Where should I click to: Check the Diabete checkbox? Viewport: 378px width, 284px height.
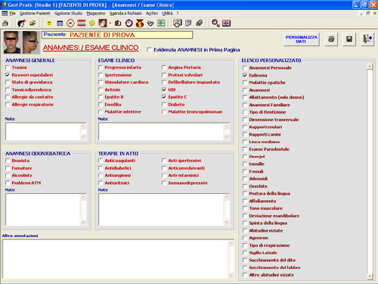164,105
